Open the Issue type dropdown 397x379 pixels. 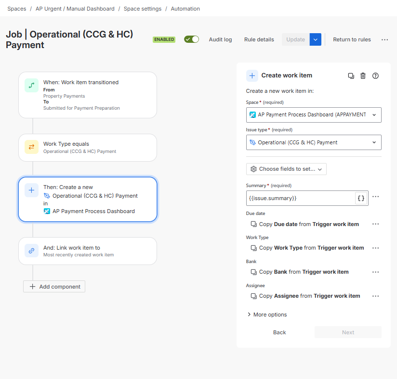tap(314, 142)
